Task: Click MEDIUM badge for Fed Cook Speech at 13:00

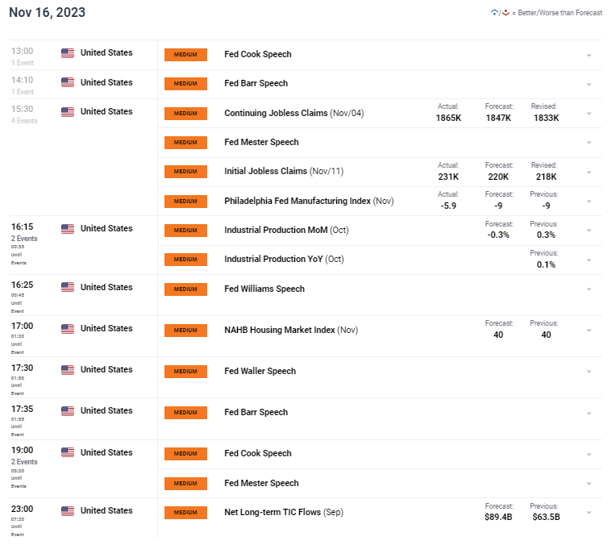Action: pyautogui.click(x=185, y=55)
